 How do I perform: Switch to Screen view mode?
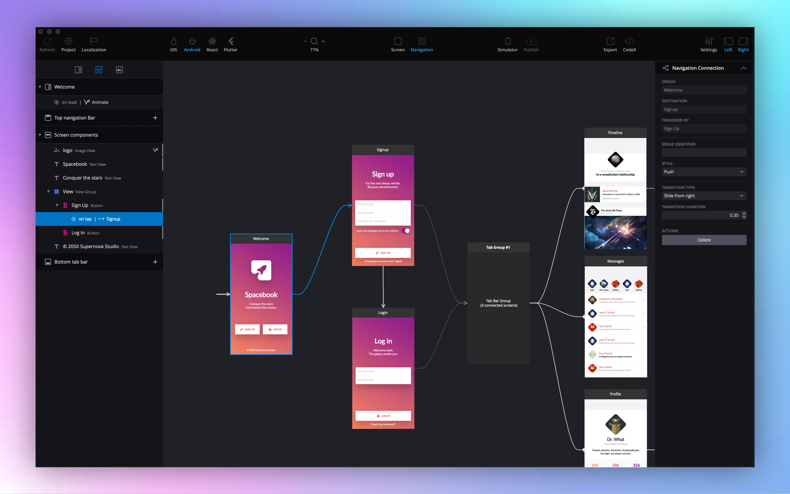[397, 42]
